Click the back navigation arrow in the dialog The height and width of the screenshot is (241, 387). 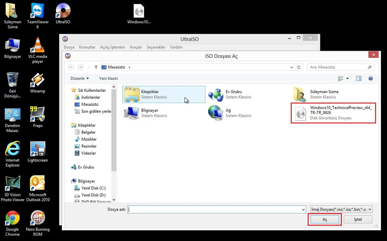click(71, 67)
